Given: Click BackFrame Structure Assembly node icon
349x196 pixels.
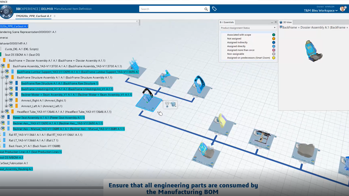Looking at the screenshot, I should tap(7, 78).
